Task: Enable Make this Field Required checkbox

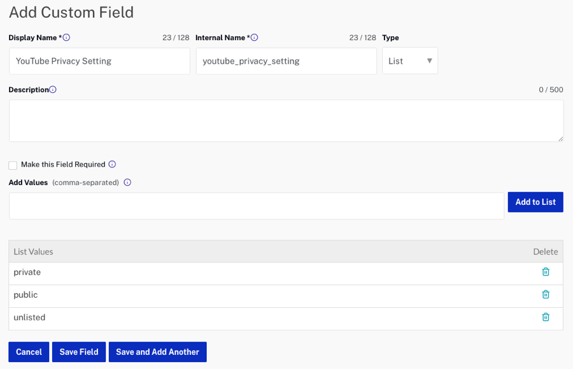Action: [x=13, y=165]
